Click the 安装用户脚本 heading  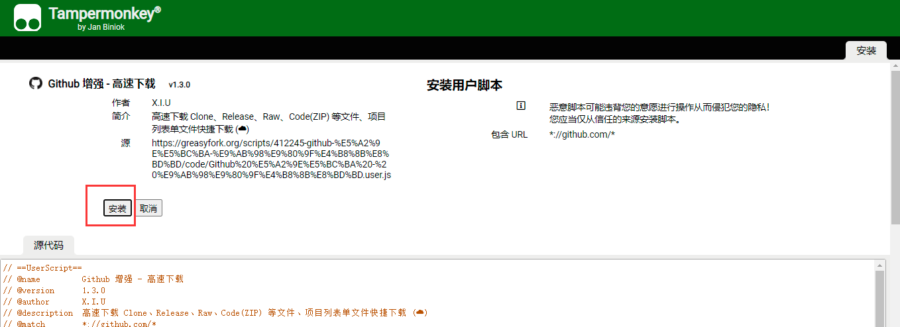coord(465,85)
